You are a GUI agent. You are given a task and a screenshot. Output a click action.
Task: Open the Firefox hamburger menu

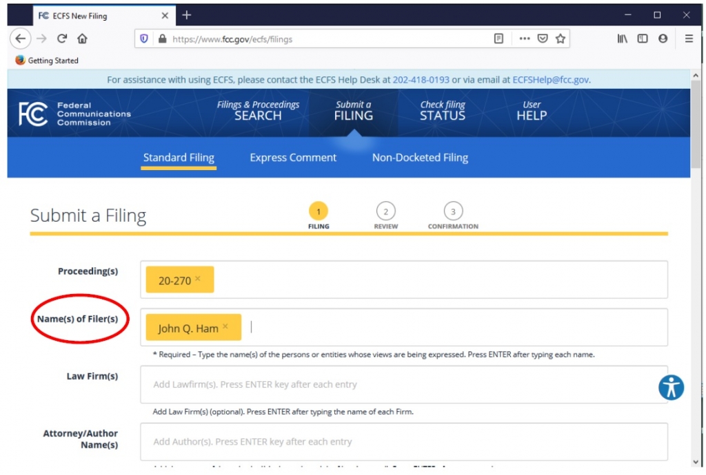(689, 39)
